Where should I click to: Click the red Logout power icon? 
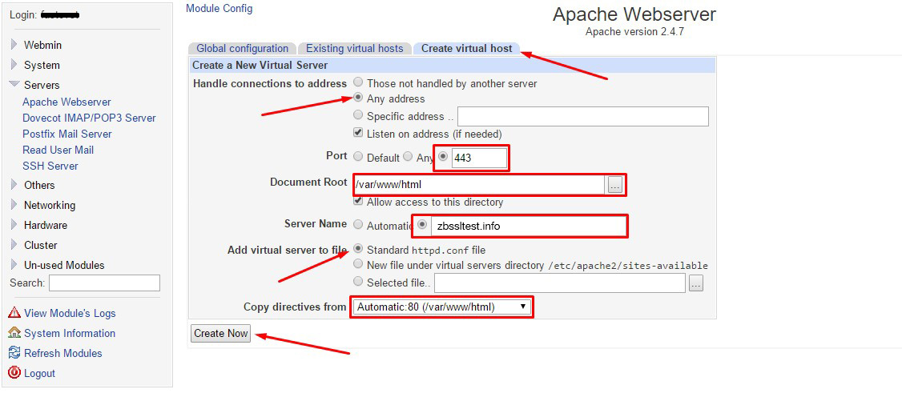[x=14, y=373]
